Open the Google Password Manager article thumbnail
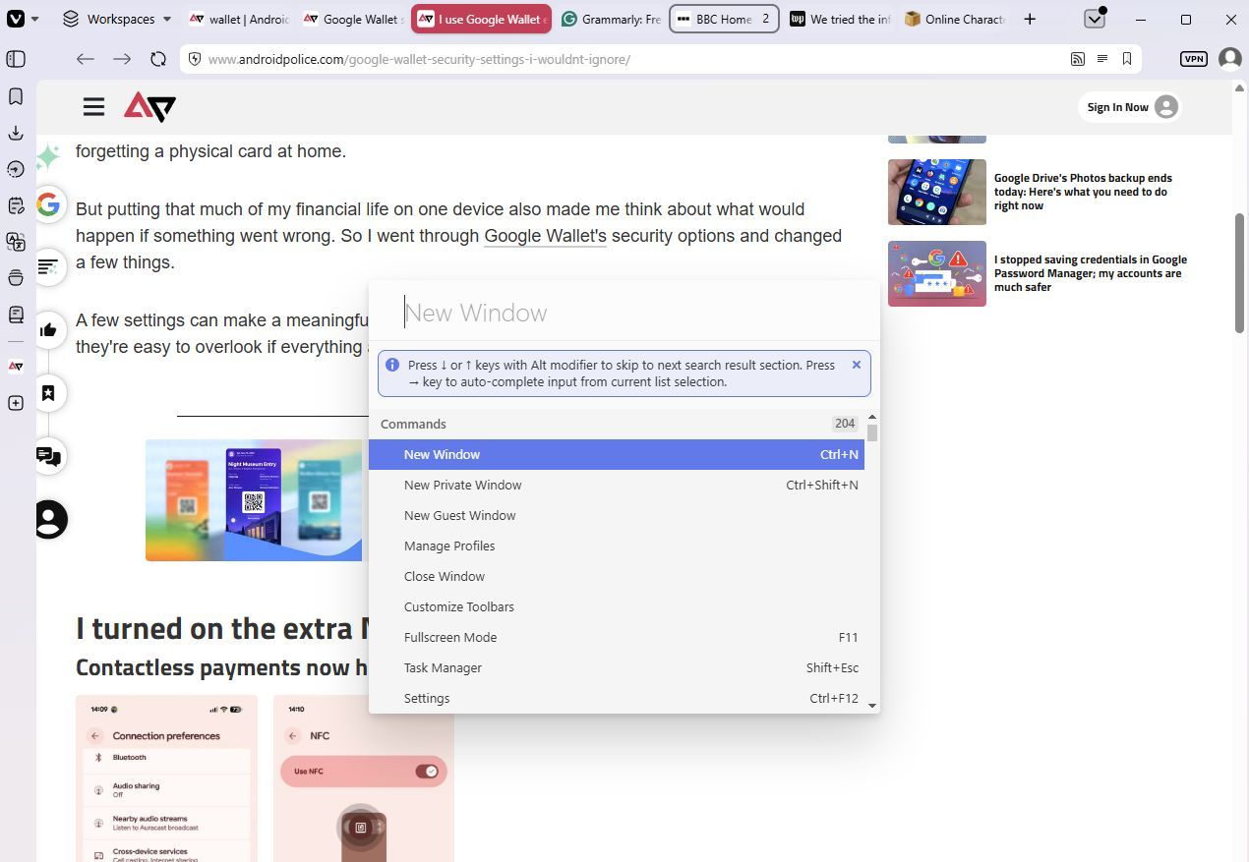This screenshot has height=862, width=1249. (937, 274)
